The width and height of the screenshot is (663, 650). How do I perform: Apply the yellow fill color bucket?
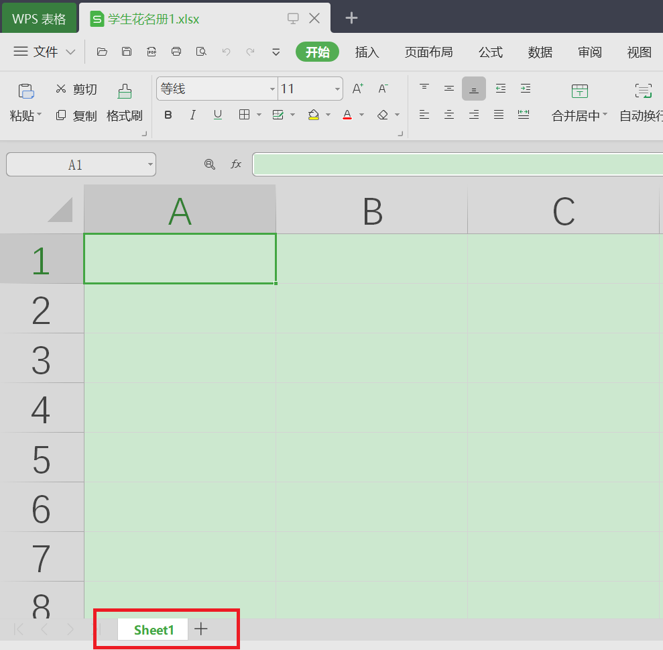[x=313, y=115]
